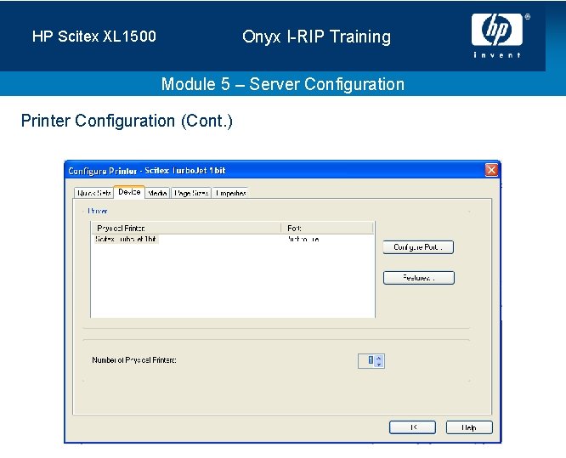This screenshot has height=458, width=566.
Task: Switch to the Properties tab
Action: pos(230,193)
